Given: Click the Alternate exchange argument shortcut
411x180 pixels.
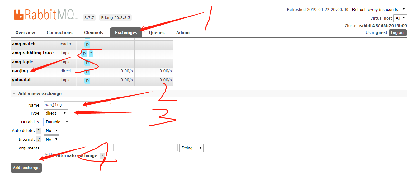Looking at the screenshot, I should (x=77, y=156).
